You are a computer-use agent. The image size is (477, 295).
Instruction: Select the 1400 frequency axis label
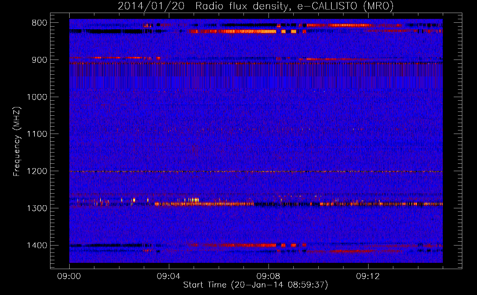37,245
